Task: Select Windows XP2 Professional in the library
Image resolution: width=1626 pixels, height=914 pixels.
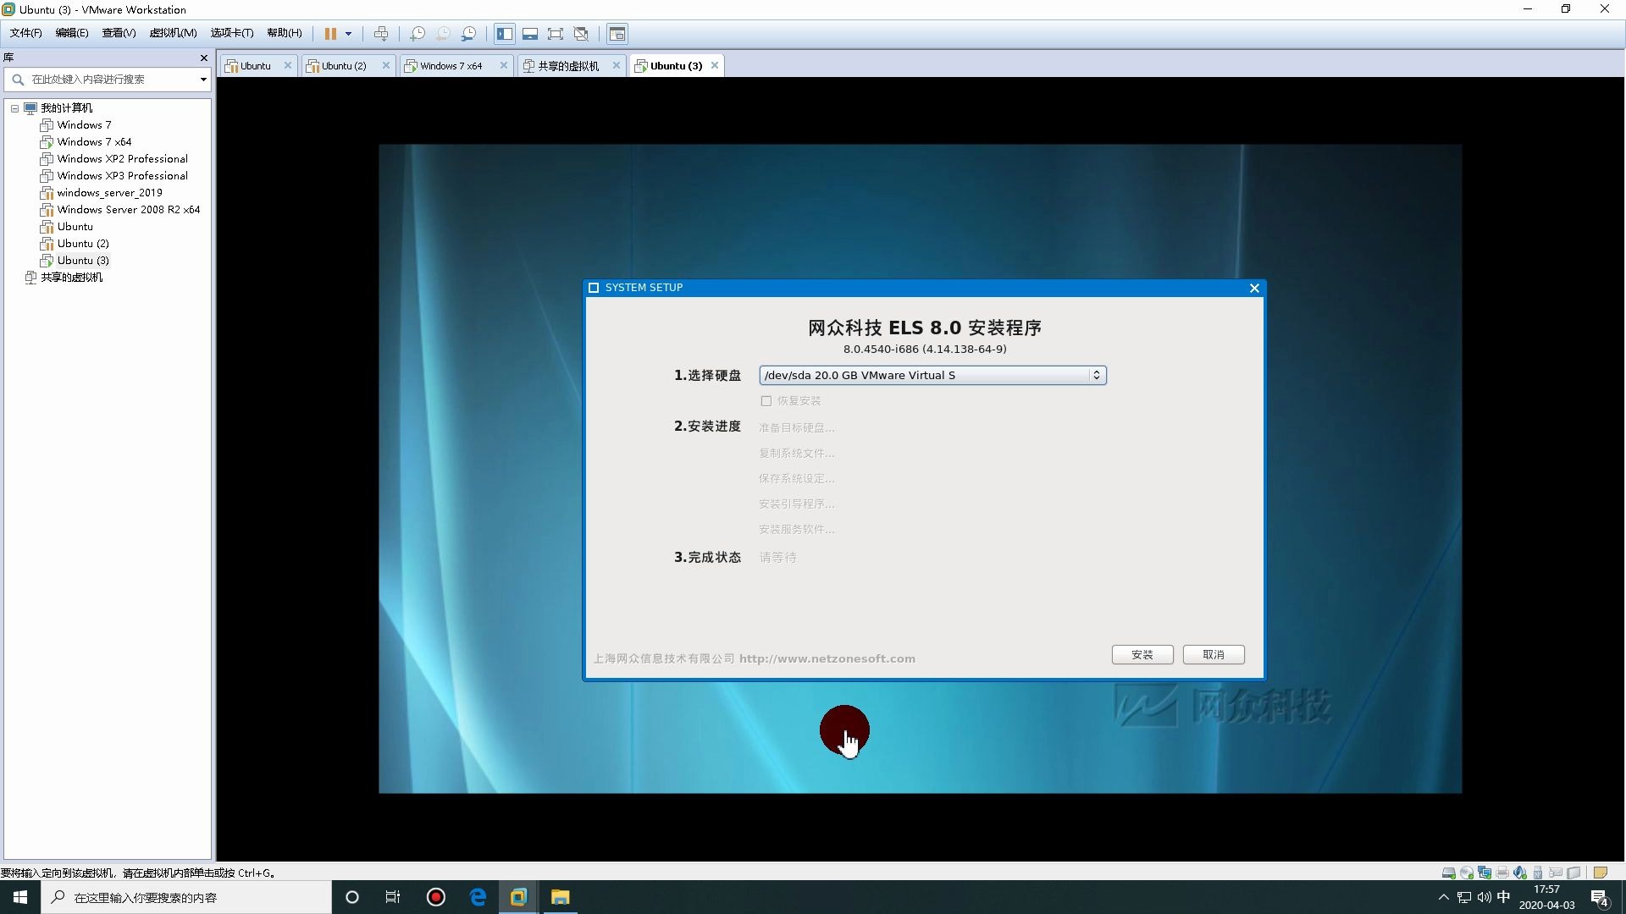Action: pyautogui.click(x=122, y=159)
